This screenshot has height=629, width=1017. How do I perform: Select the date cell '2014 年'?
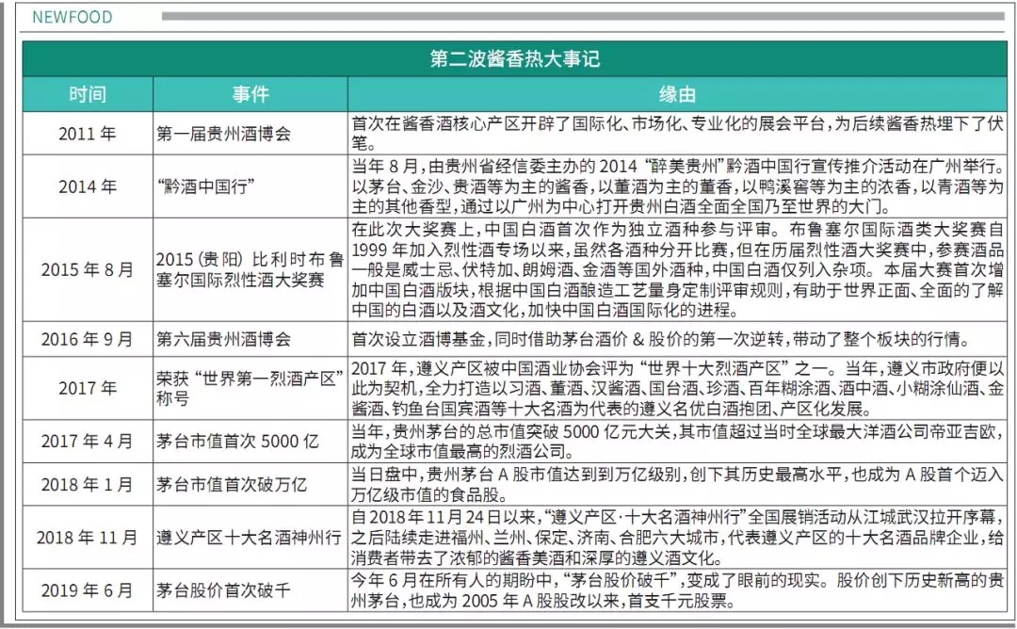click(88, 186)
